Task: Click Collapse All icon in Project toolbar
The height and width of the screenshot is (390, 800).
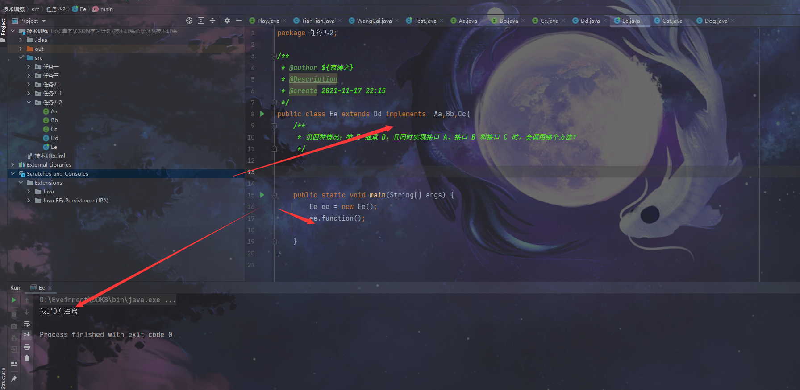Action: pyautogui.click(x=212, y=21)
